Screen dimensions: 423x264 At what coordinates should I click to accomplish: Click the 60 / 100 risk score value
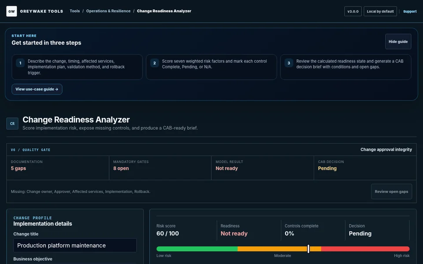tap(167, 234)
